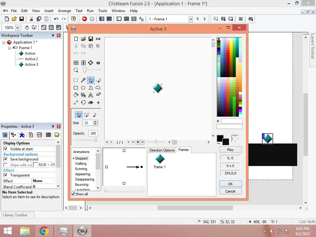Viewport: 316px width, 237px height.
Task: Select the dotted brush mode button
Action: 86,115
